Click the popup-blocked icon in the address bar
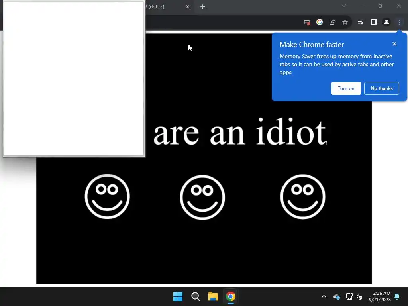The image size is (408, 306). (x=307, y=22)
